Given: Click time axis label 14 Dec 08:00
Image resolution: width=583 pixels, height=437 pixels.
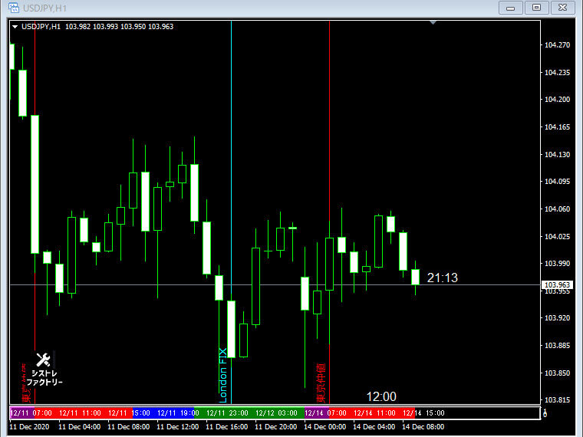Looking at the screenshot, I should [x=423, y=426].
